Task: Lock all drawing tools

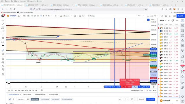Action: [3, 66]
